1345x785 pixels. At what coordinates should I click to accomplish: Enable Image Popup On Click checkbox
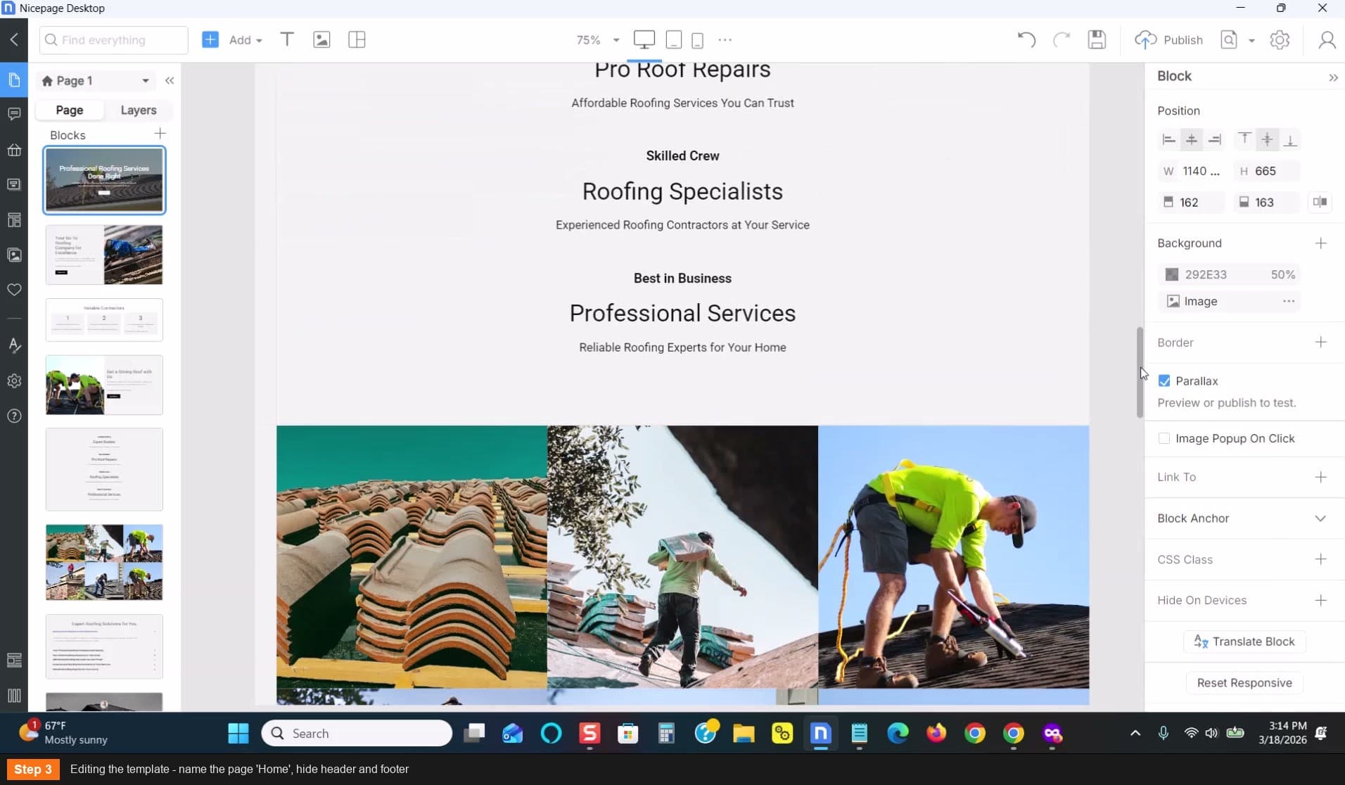pos(1164,438)
